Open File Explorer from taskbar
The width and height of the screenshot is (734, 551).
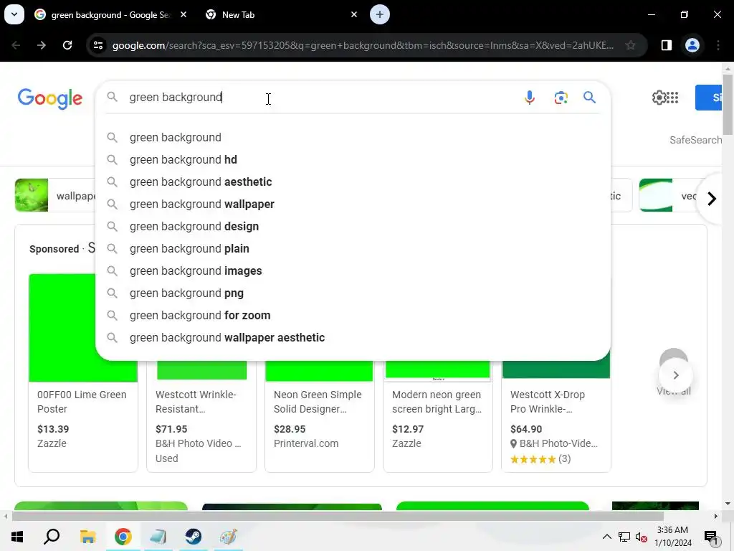tap(87, 537)
